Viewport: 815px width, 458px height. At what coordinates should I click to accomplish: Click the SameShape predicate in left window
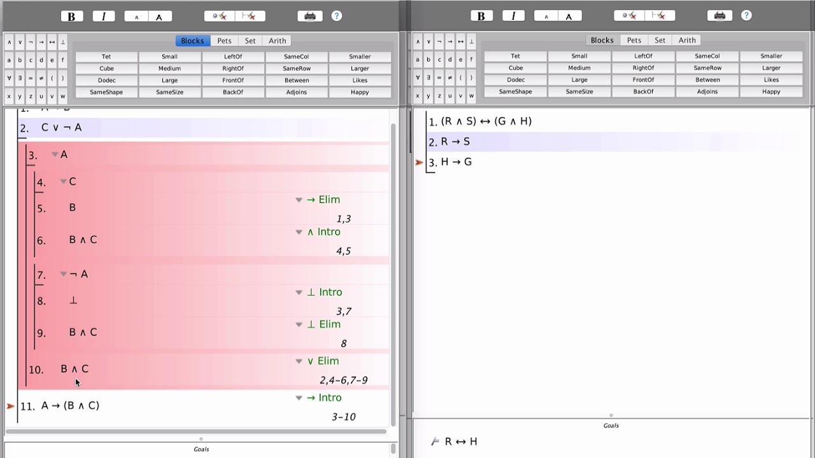tap(106, 92)
